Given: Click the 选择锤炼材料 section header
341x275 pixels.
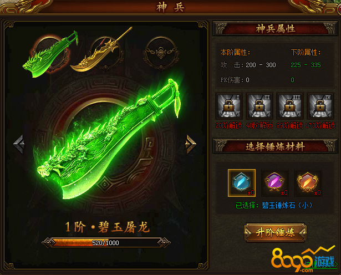Looking at the screenshot, I should coord(275,146).
